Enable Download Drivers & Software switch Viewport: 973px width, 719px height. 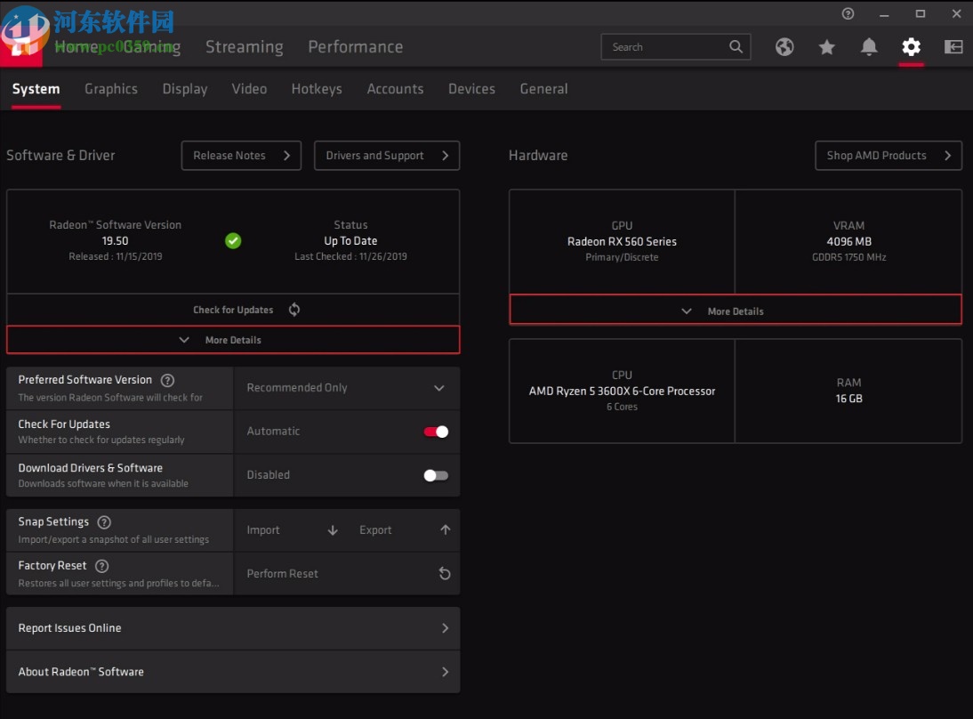(436, 475)
